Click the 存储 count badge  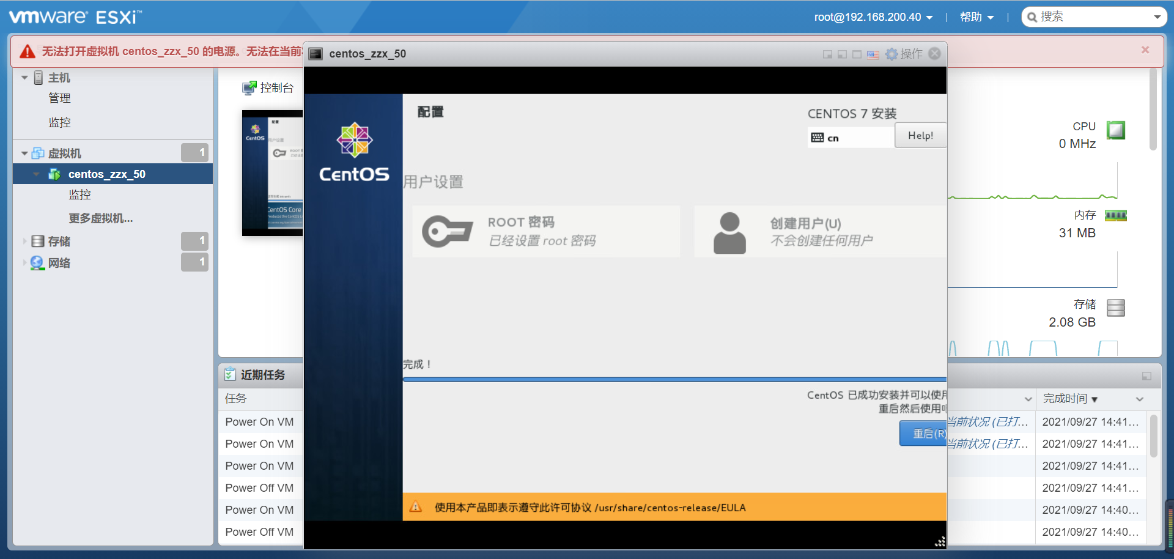coord(194,241)
